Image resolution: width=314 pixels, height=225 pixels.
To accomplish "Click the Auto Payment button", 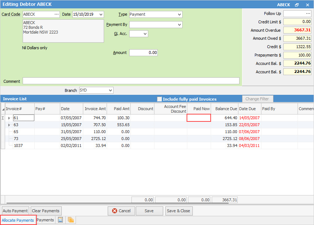I will click(15, 211).
